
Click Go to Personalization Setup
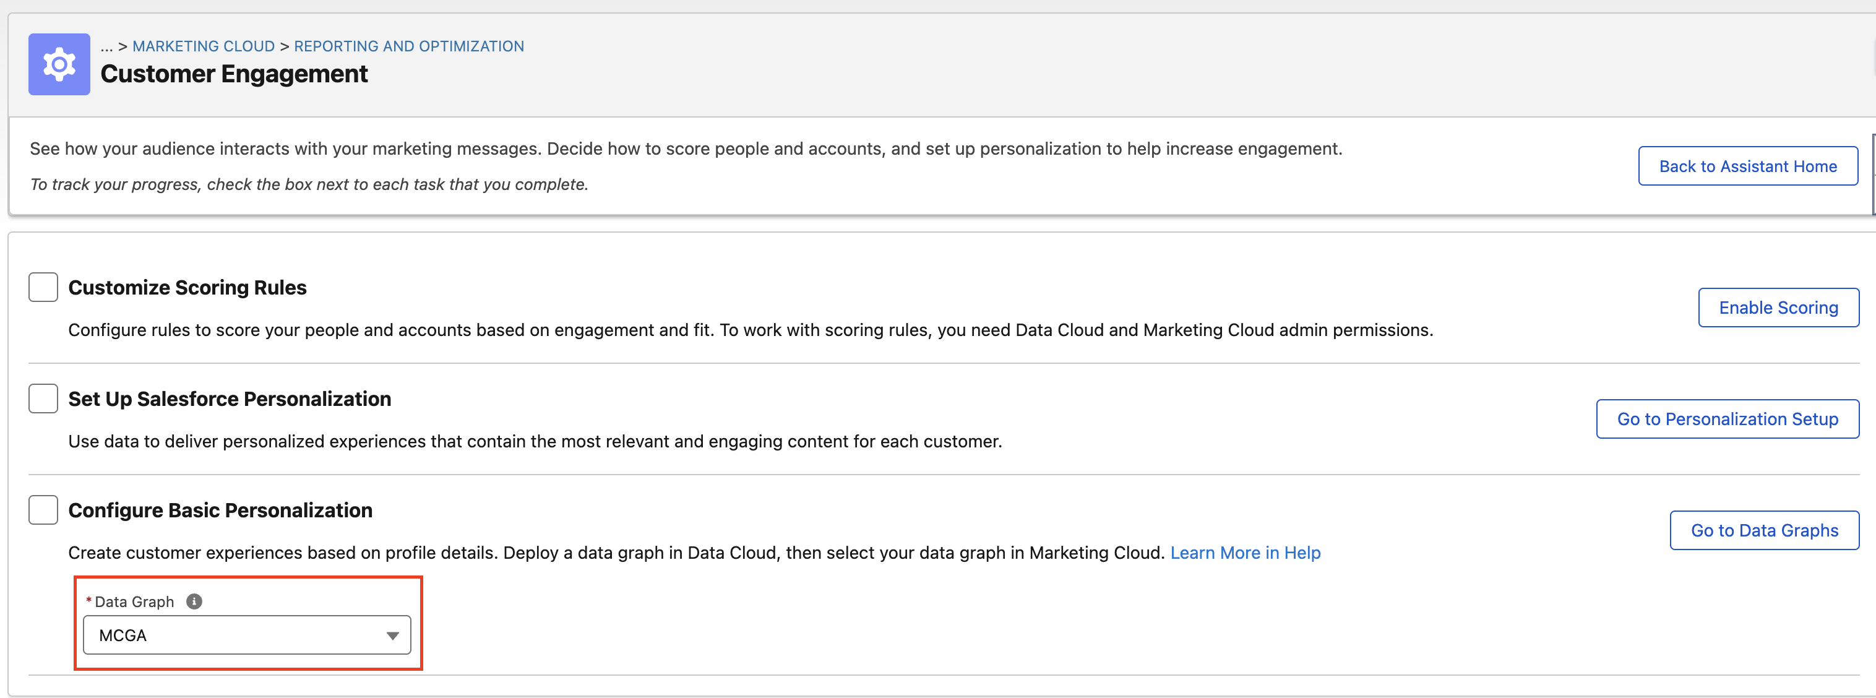(x=1728, y=418)
